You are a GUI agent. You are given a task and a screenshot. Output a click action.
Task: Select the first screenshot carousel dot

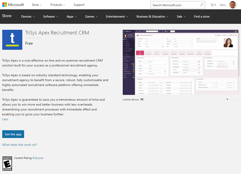[221, 99]
